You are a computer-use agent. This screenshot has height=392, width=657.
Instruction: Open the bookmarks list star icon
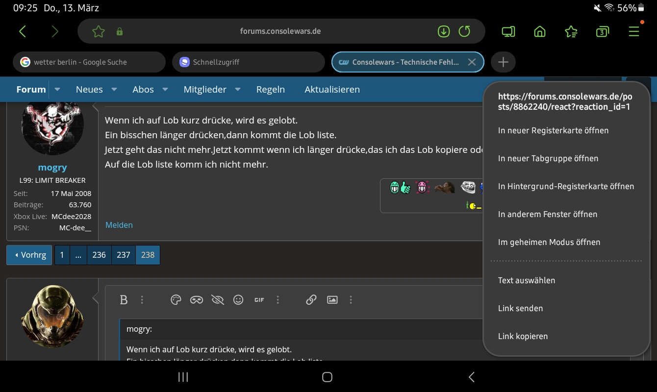point(571,32)
